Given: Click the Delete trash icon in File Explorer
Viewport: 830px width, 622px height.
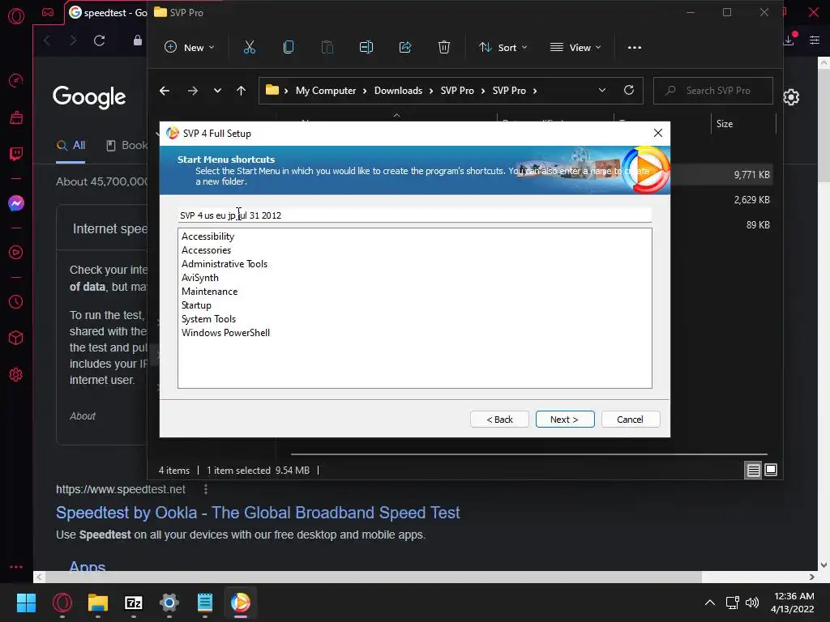Looking at the screenshot, I should 444,48.
